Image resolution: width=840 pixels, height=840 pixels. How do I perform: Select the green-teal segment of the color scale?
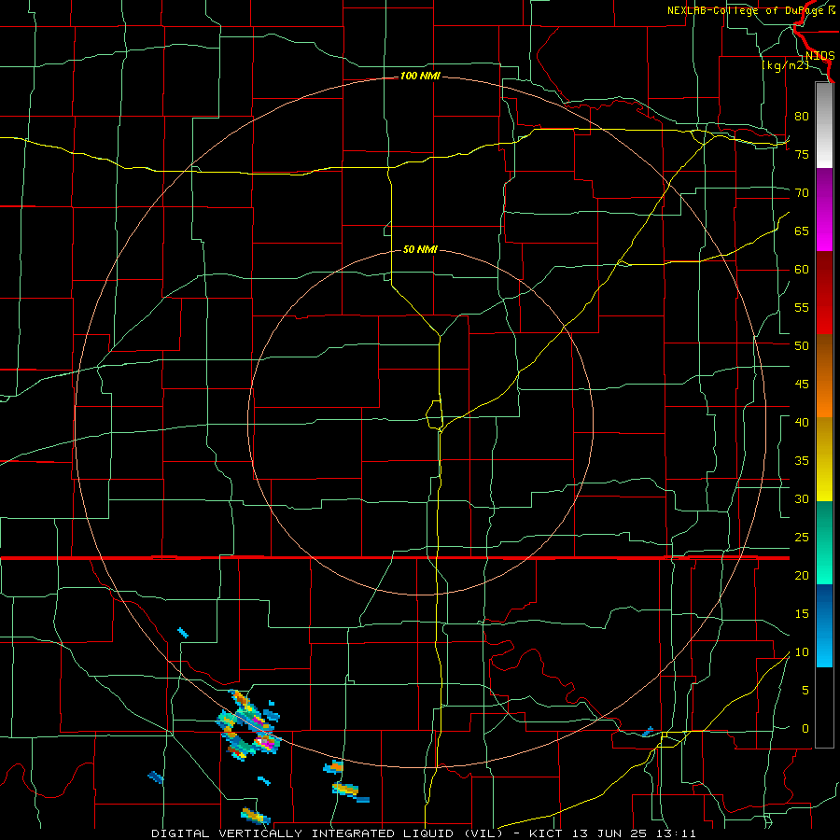click(824, 542)
